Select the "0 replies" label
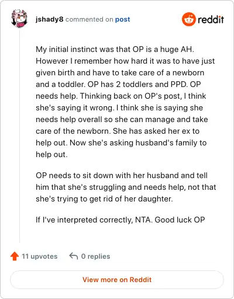Screen dimensions: 234x299 [95, 256]
